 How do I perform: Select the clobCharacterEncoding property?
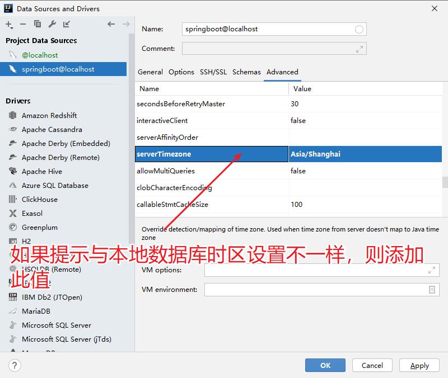point(212,188)
